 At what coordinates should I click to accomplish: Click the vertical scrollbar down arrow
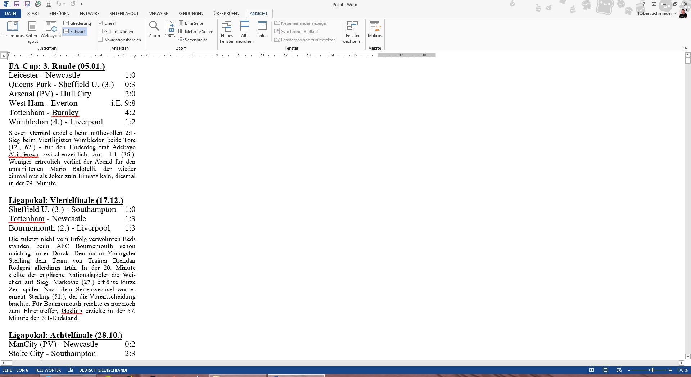click(x=688, y=357)
